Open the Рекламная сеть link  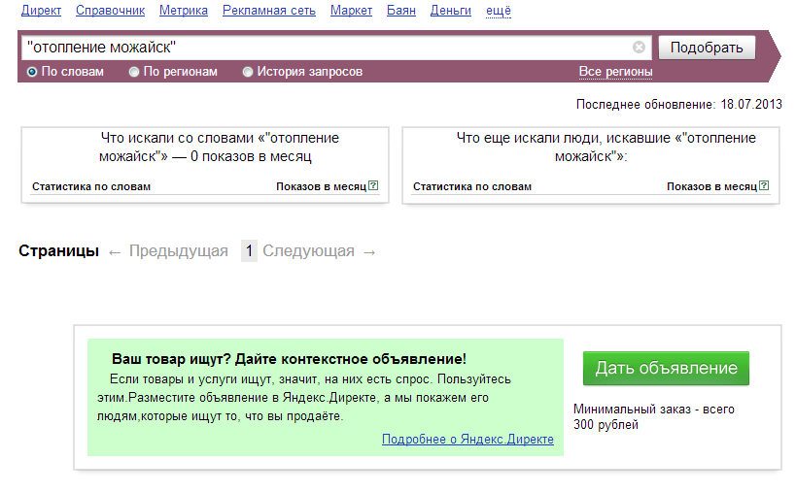[269, 11]
